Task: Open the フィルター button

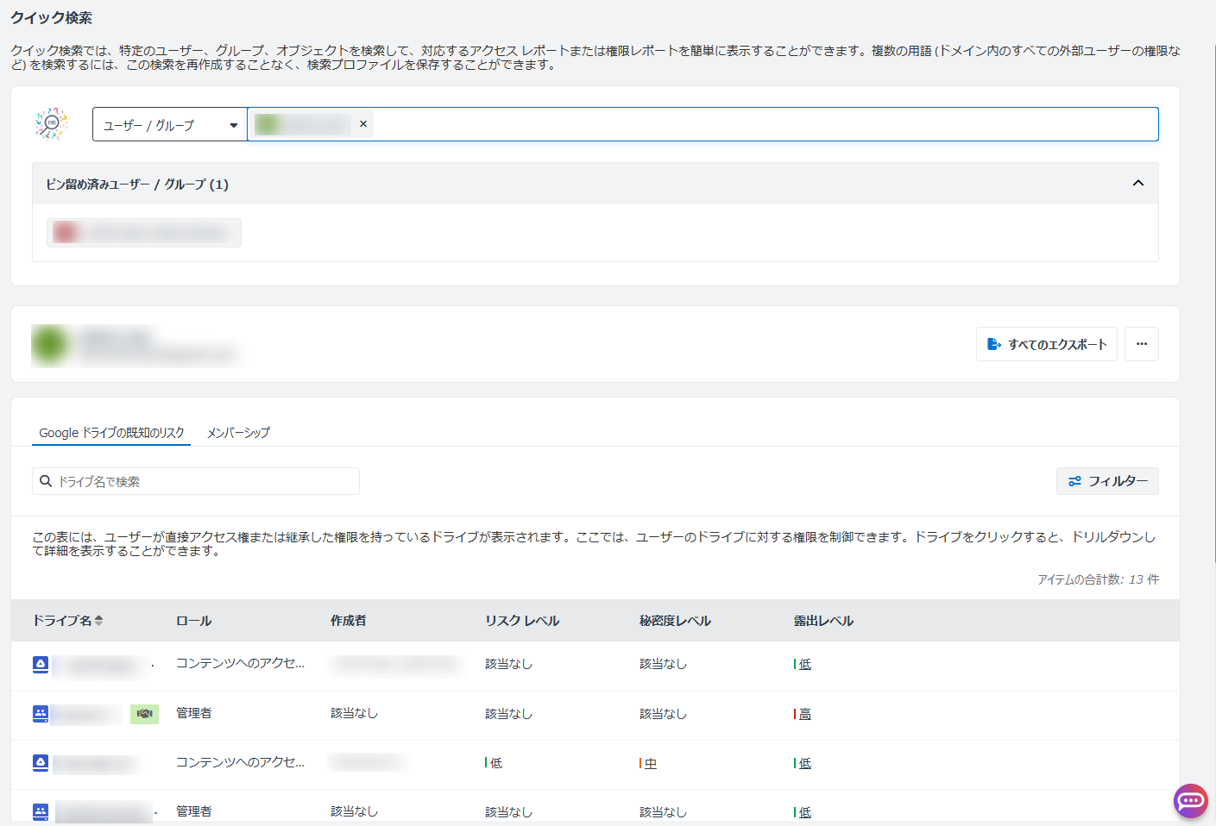Action: click(x=1107, y=481)
